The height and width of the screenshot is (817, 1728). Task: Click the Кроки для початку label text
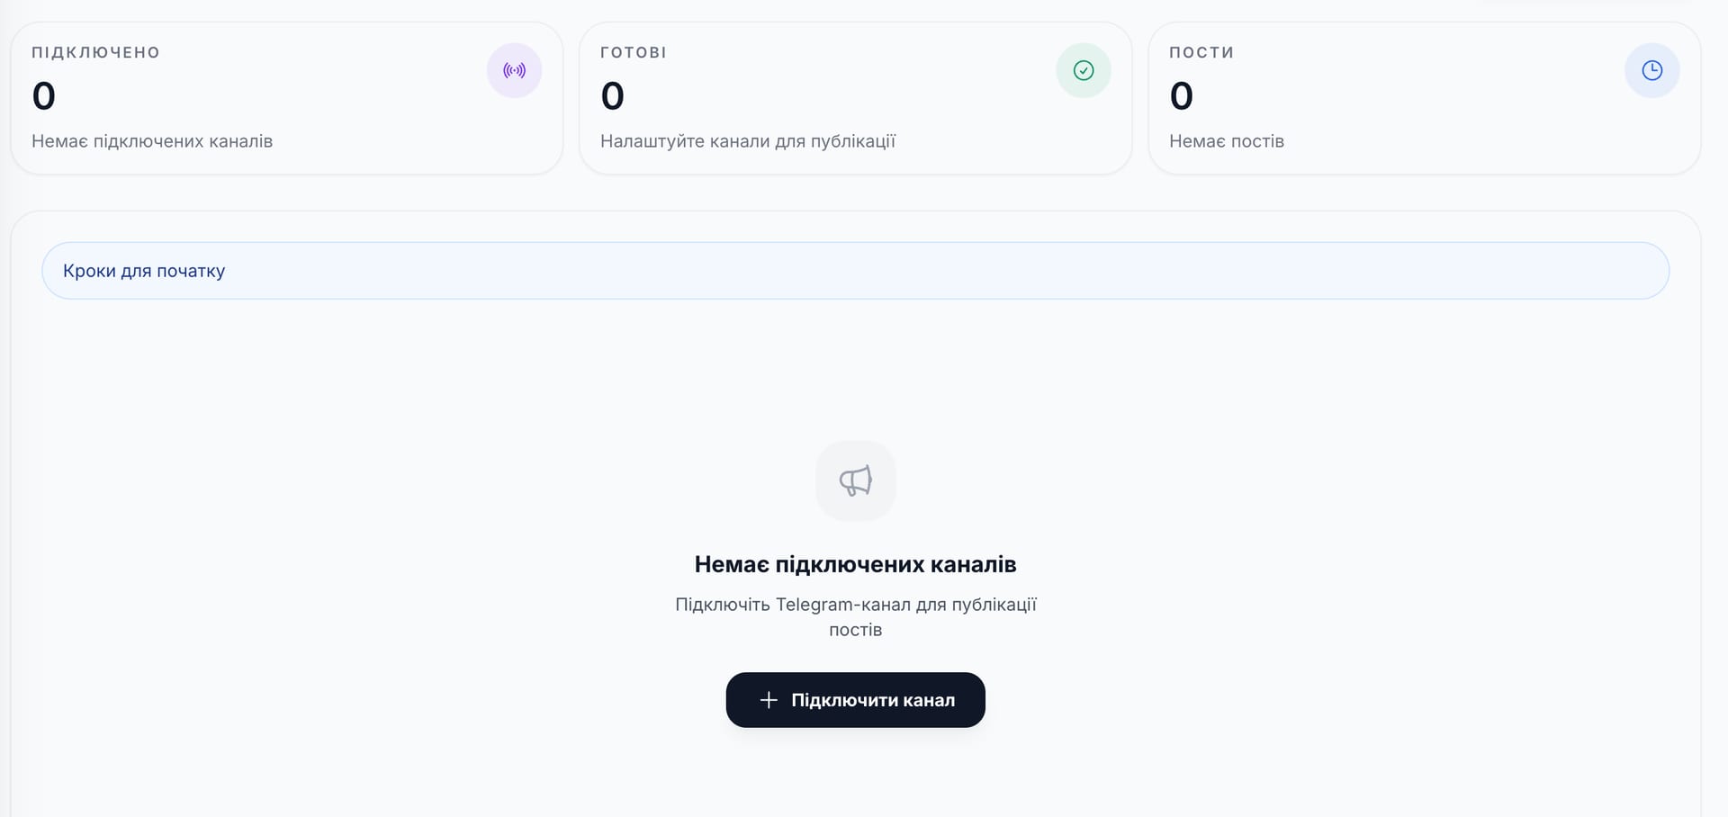[144, 271]
